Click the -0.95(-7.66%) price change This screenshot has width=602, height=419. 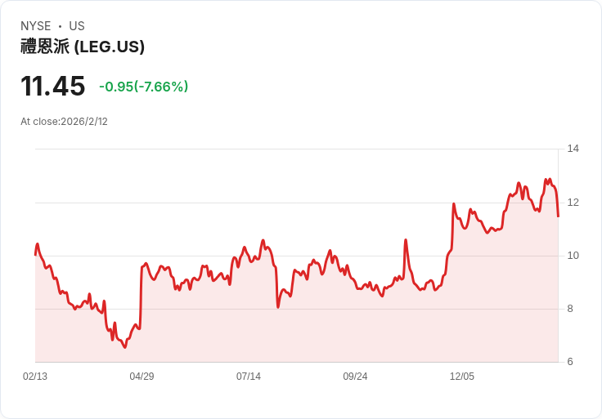click(x=144, y=87)
